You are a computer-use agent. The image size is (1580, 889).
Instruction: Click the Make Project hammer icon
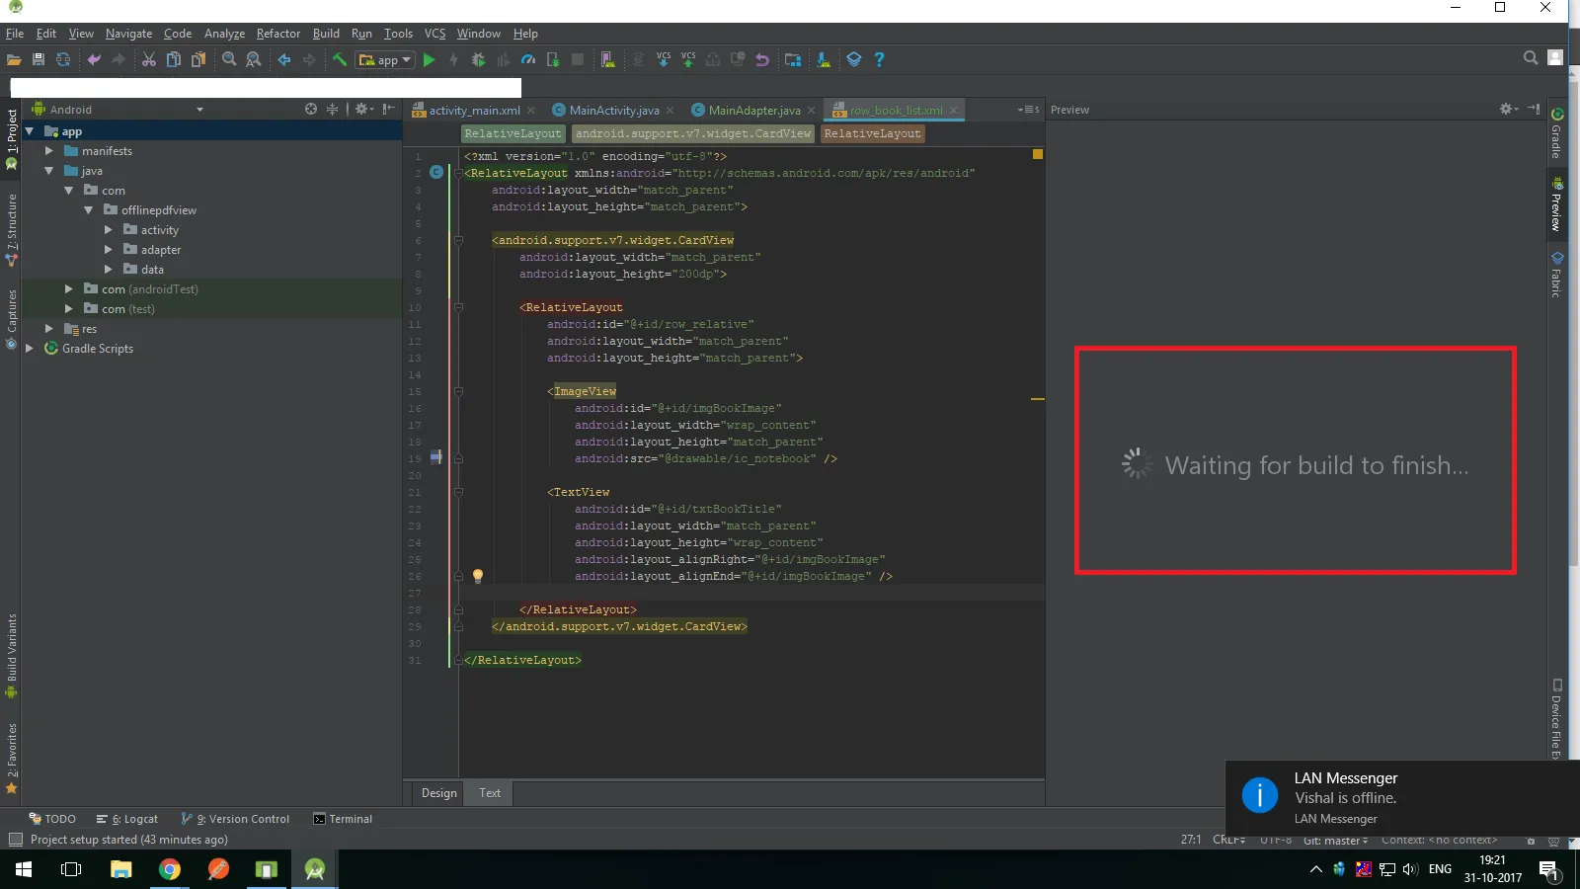coord(340,59)
